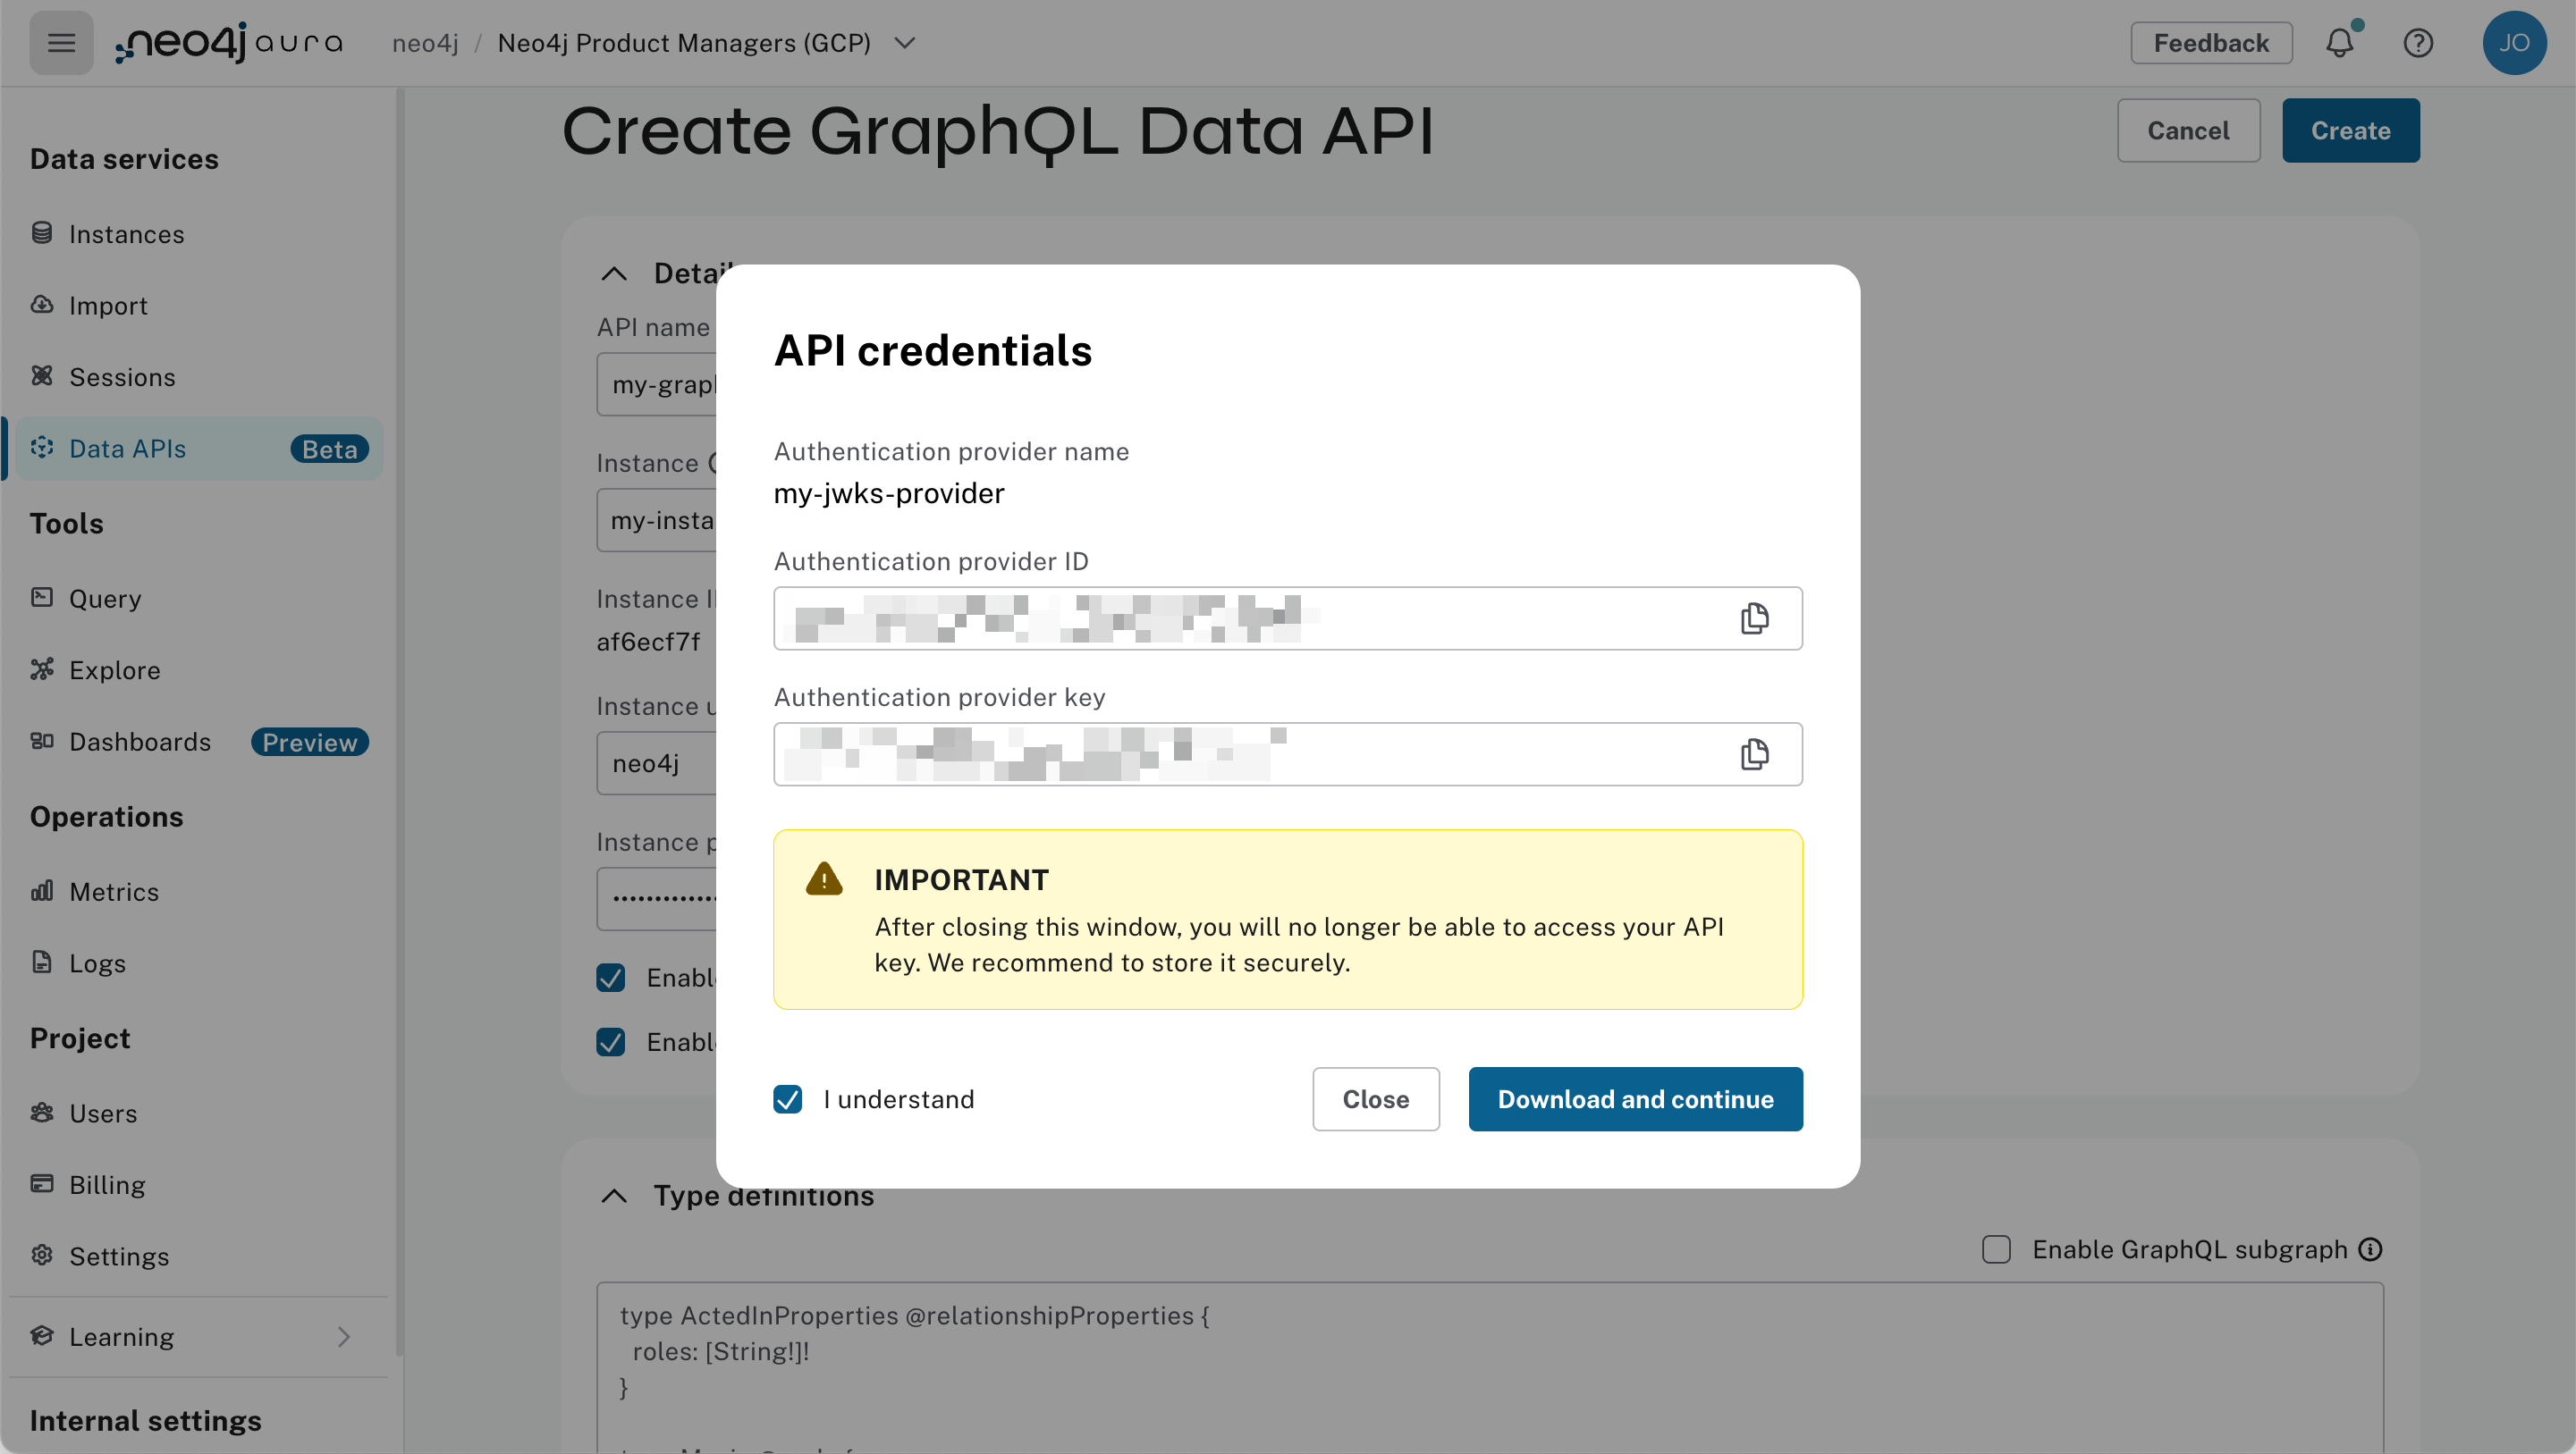Toggle the second Enable checkbox above Type definitions
Screen dimensions: 2576x1454
click(610, 1042)
